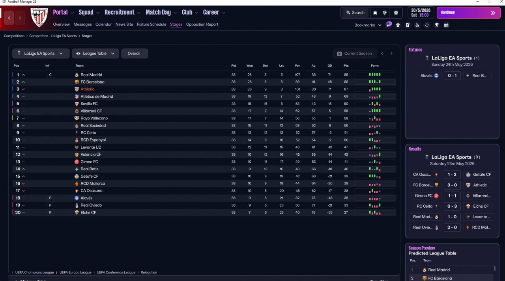The width and height of the screenshot is (505, 281).
Task: Click the Alavés badge in league table
Action: click(x=77, y=198)
